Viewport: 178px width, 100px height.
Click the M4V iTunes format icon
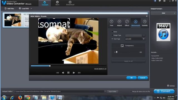[x=163, y=32]
